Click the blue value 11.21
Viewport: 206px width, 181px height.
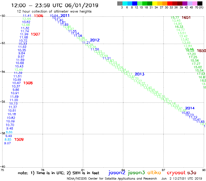pyautogui.click(x=86, y=43)
